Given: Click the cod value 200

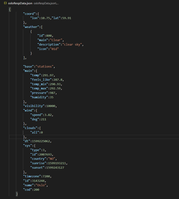Looking at the screenshot, I should point(37,190).
